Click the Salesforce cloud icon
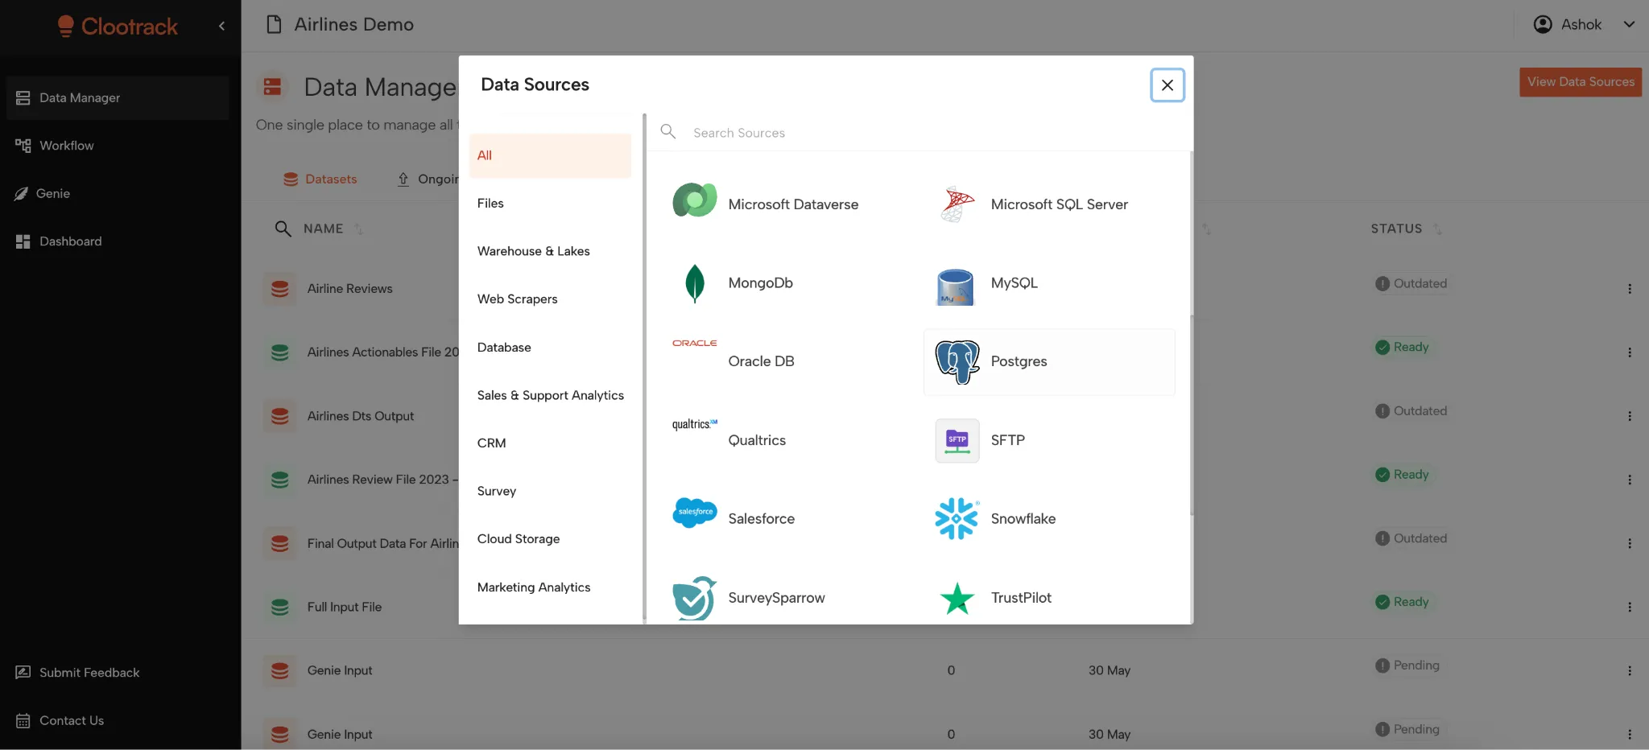 click(694, 513)
